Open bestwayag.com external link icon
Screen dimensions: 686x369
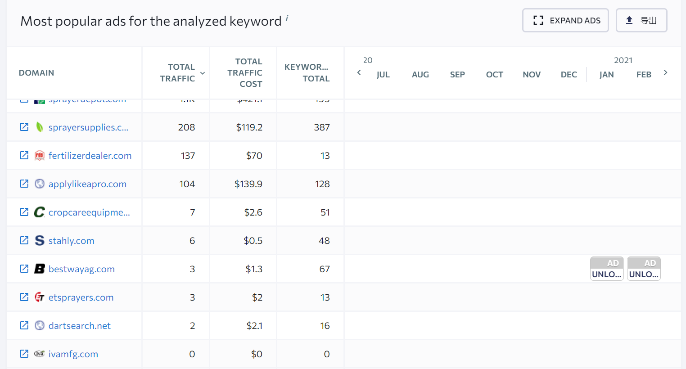[x=24, y=269]
